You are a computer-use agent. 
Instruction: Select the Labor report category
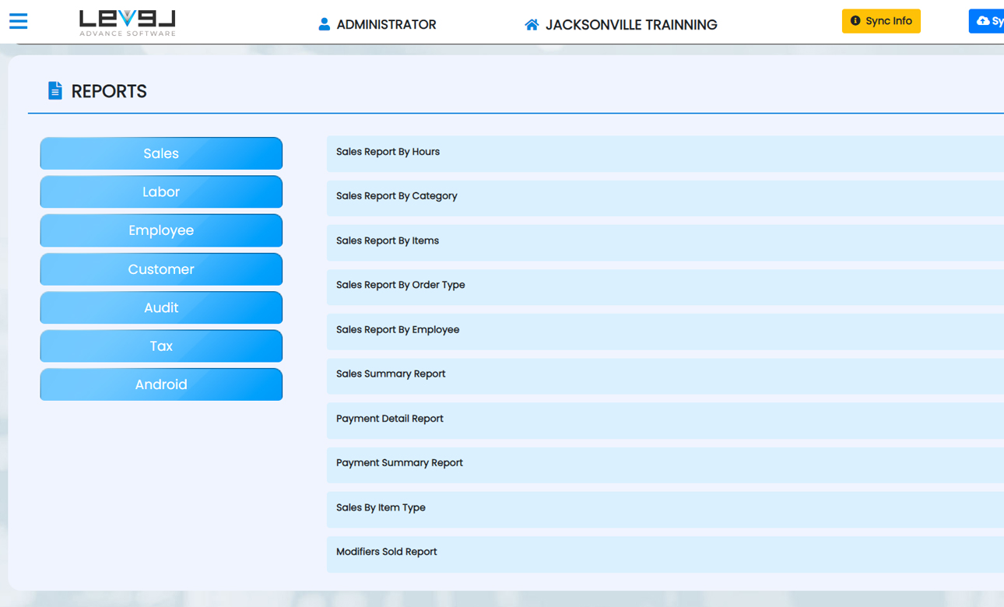[x=161, y=192]
